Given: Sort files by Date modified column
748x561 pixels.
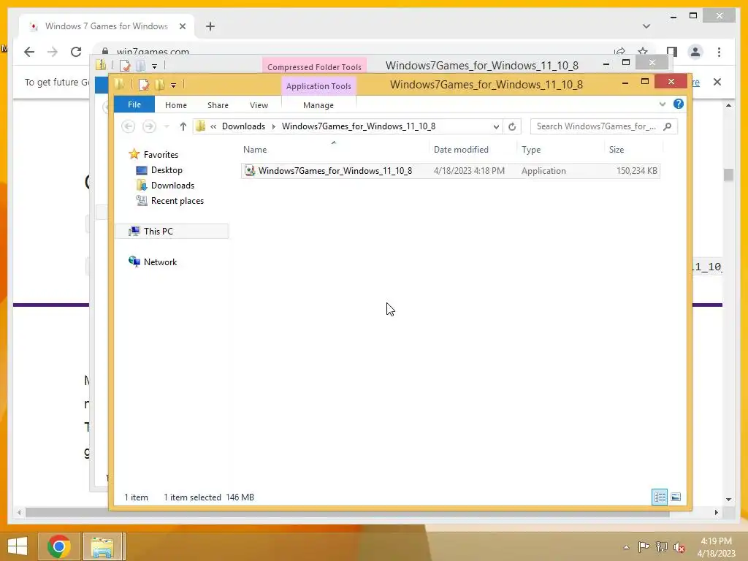Looking at the screenshot, I should point(461,149).
